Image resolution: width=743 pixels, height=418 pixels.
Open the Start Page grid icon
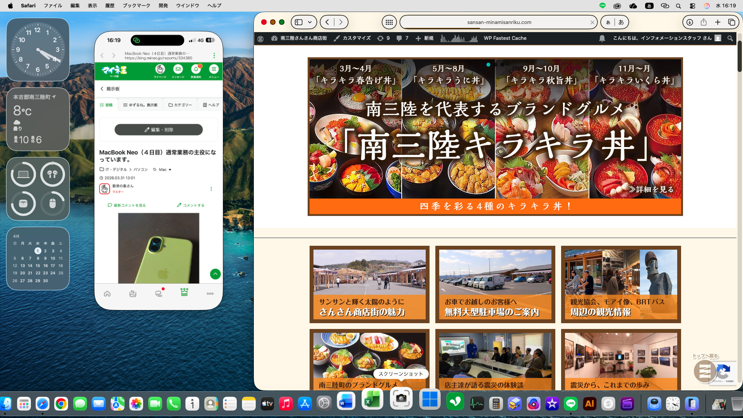389,22
